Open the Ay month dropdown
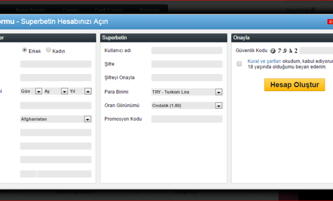 click(x=56, y=91)
